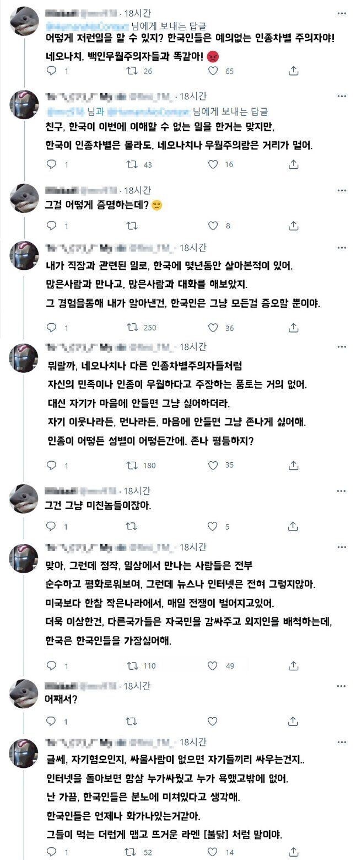
Task: Click retweet icon showing 26 retweets
Action: click(x=132, y=71)
